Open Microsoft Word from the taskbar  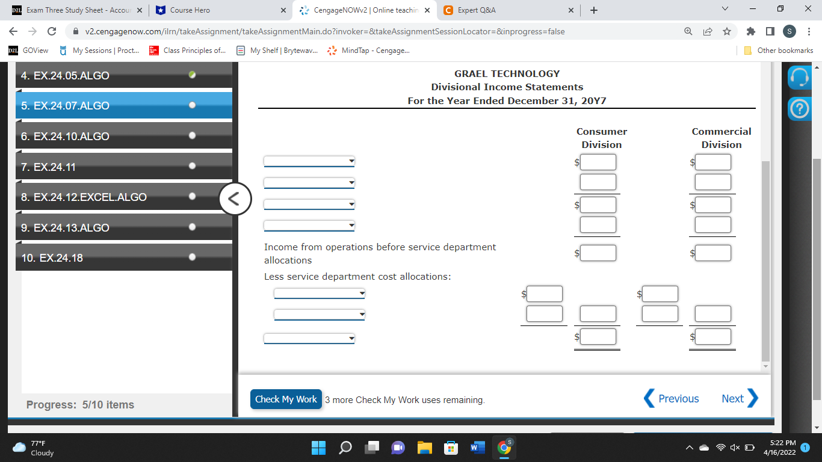click(477, 448)
